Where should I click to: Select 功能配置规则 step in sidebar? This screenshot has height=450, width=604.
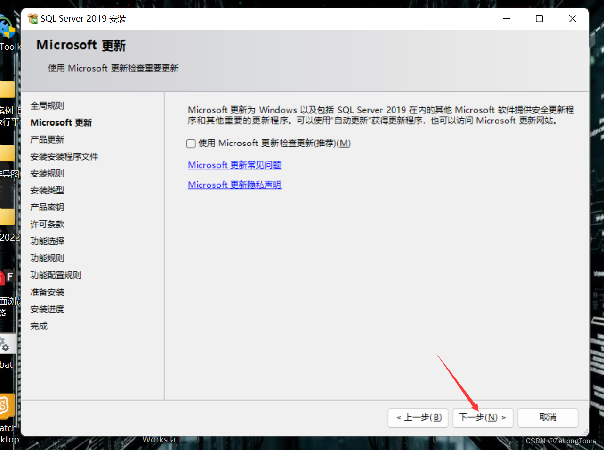(56, 275)
